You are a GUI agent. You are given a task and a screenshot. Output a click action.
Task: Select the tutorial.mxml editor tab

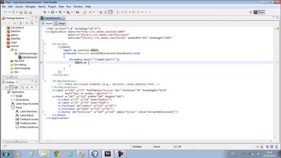(x=52, y=18)
